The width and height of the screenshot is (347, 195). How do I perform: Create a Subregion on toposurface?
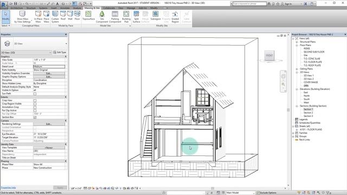click(156, 16)
